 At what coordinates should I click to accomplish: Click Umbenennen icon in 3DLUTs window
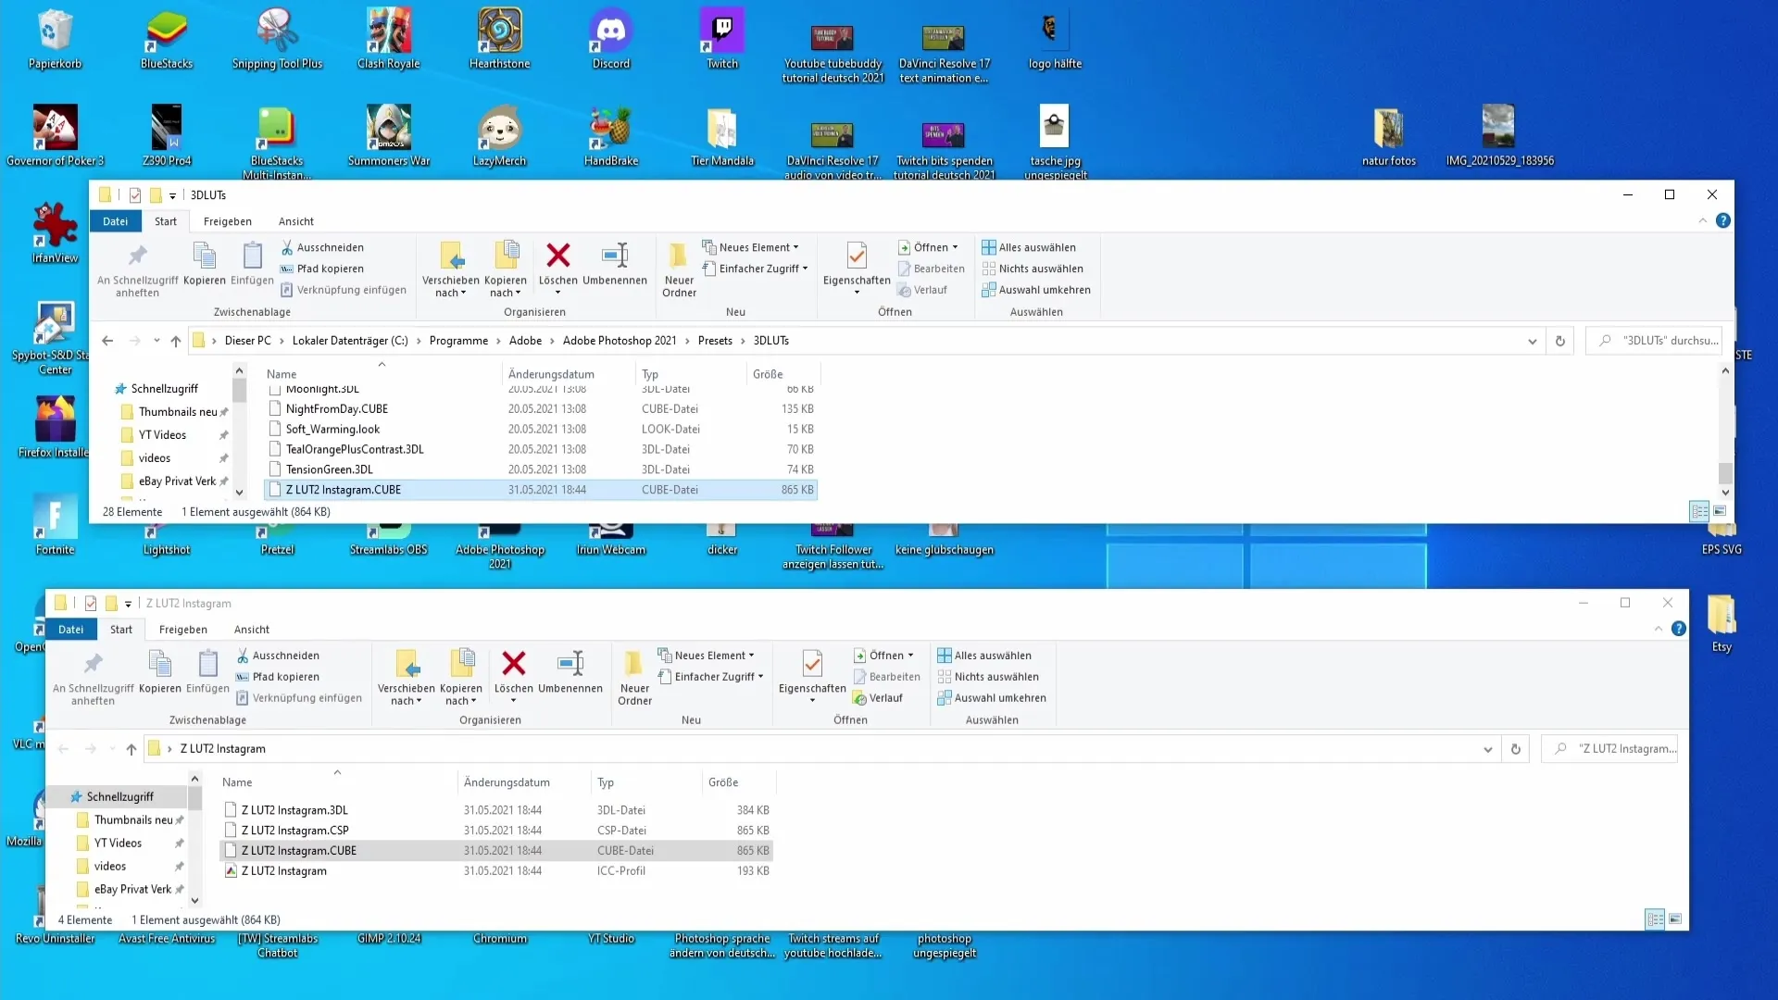[615, 256]
